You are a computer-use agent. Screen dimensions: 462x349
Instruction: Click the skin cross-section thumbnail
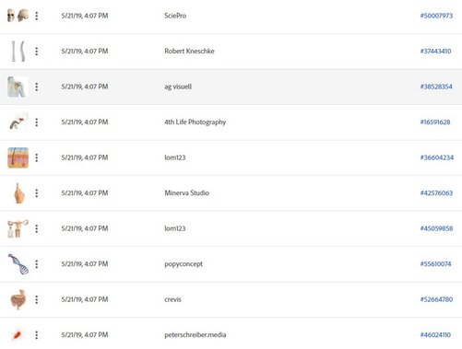18,157
